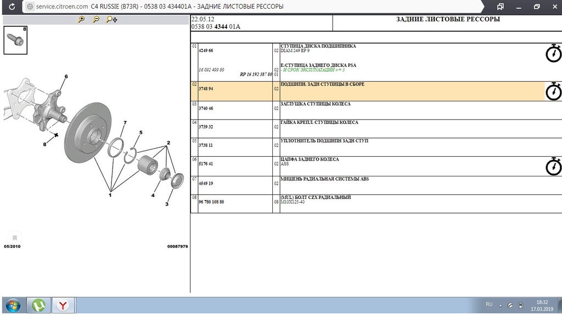Select replacement part RP 16 192 387 80

(256, 75)
